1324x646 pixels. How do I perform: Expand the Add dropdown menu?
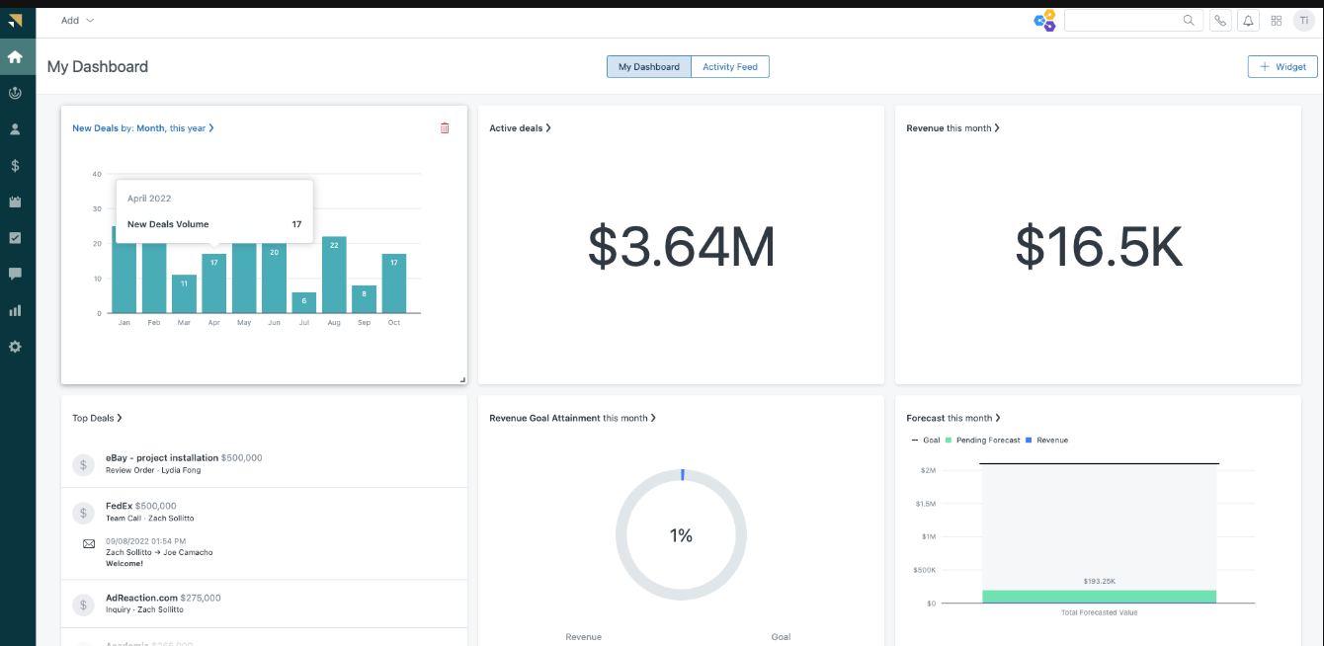click(x=78, y=21)
